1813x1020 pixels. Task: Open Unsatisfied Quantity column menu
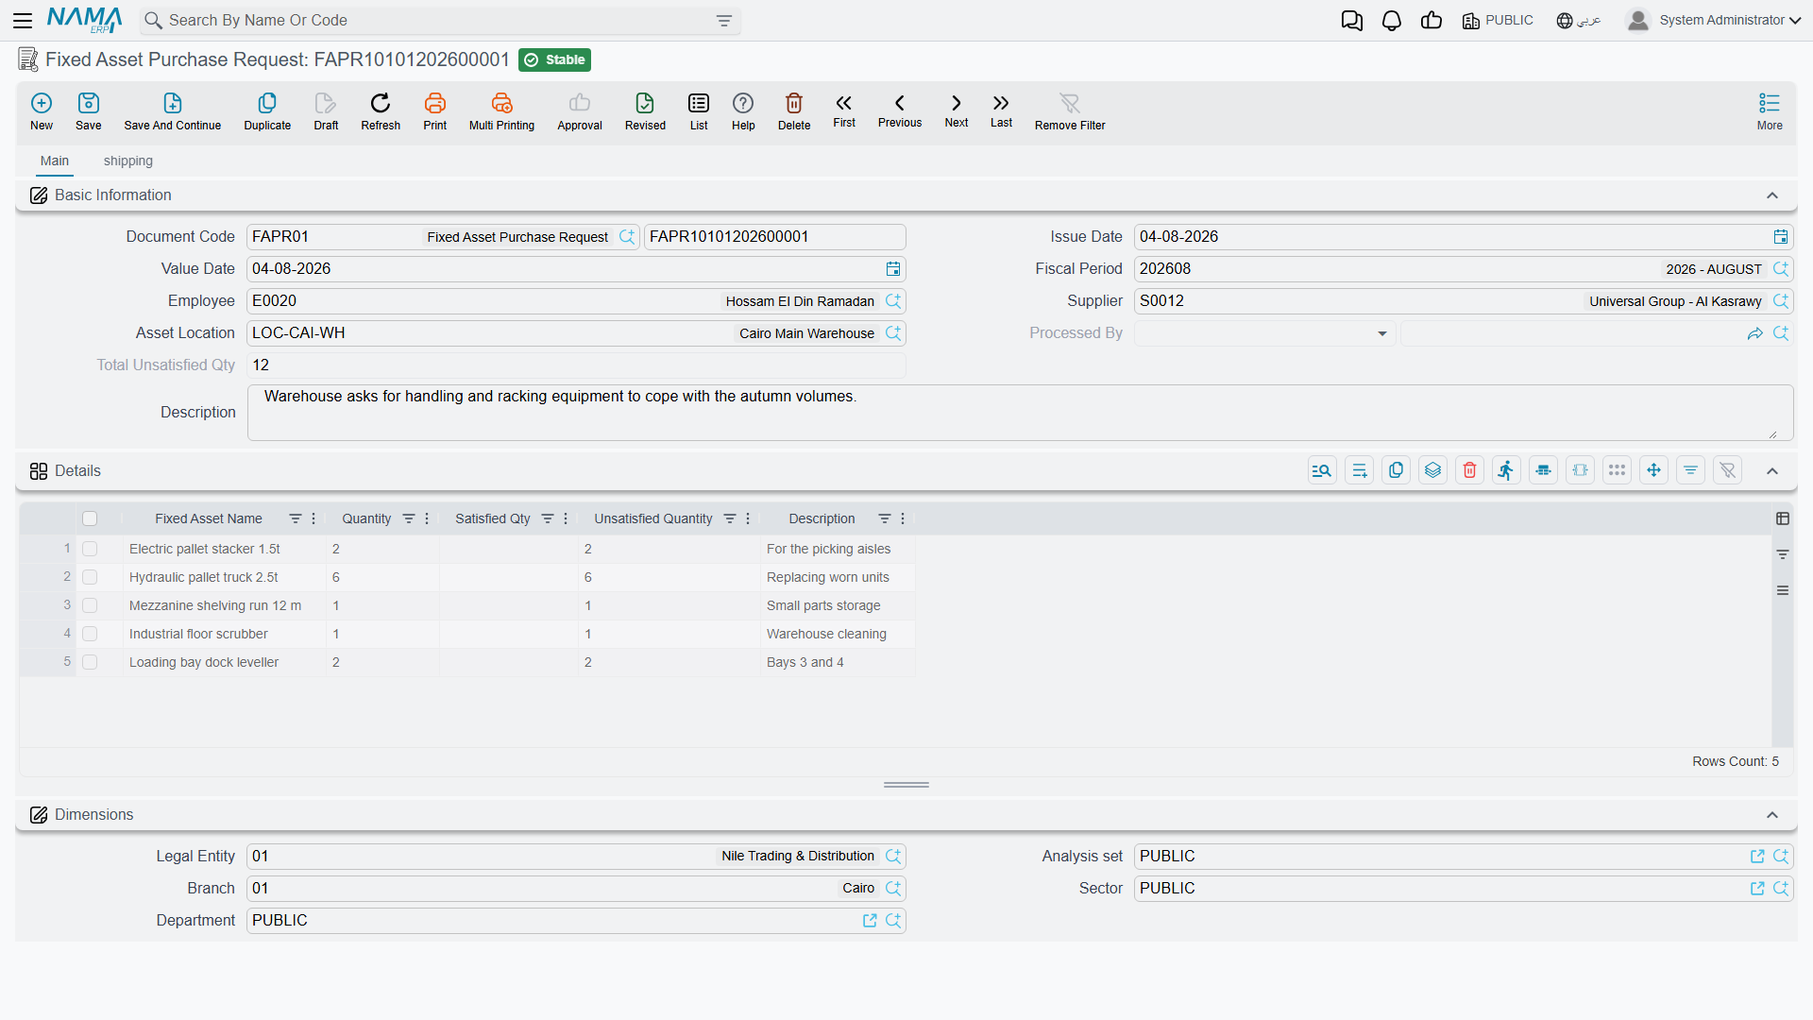748,518
